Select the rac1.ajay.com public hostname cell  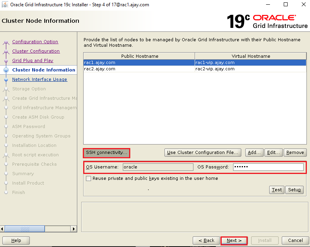click(139, 62)
